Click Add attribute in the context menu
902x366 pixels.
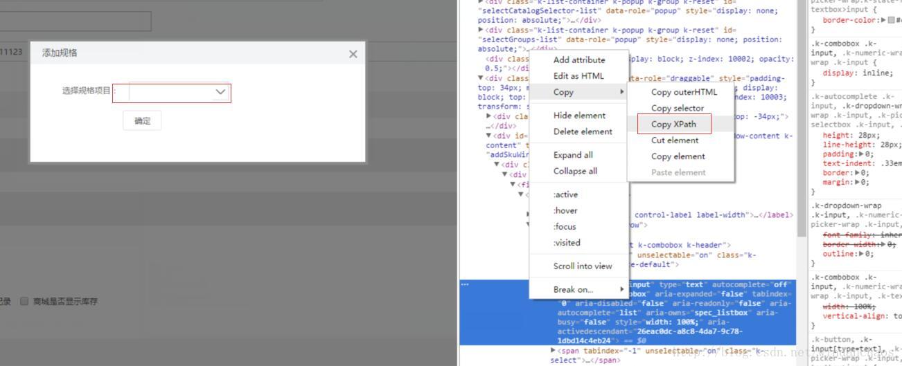click(x=578, y=60)
